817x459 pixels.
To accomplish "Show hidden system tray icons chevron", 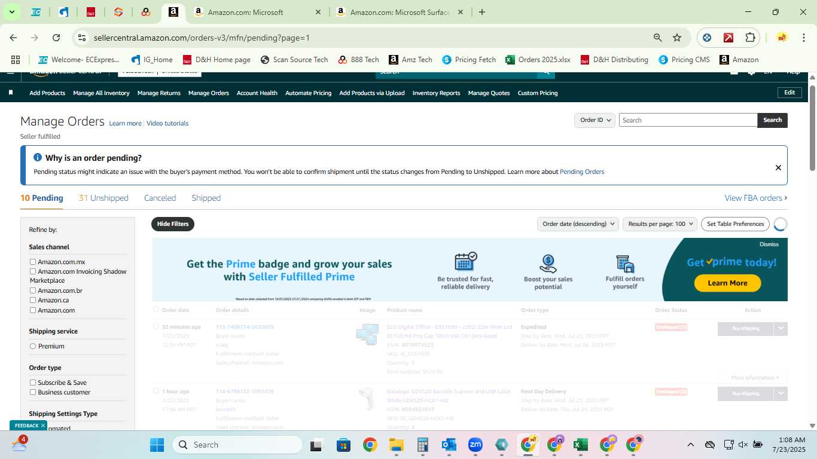I will (x=690, y=445).
